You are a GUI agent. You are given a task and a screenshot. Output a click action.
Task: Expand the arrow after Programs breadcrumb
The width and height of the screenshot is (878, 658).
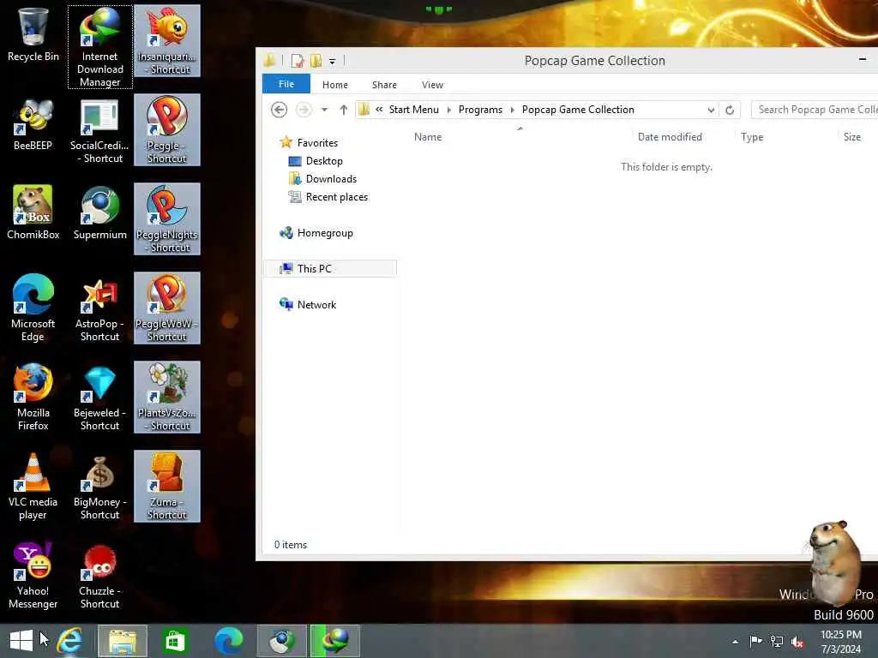pyautogui.click(x=513, y=111)
